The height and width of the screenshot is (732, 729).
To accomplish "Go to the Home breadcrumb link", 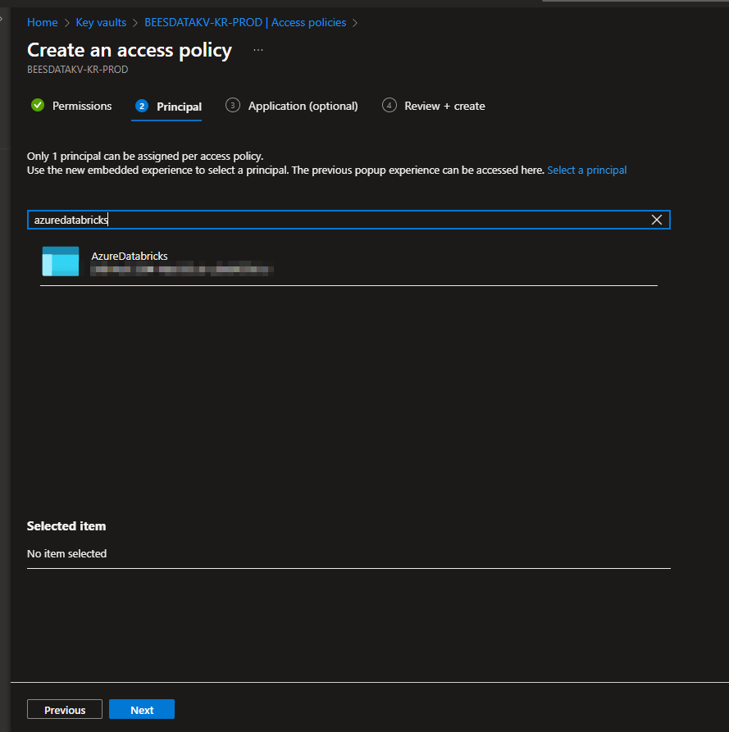I will coord(42,22).
